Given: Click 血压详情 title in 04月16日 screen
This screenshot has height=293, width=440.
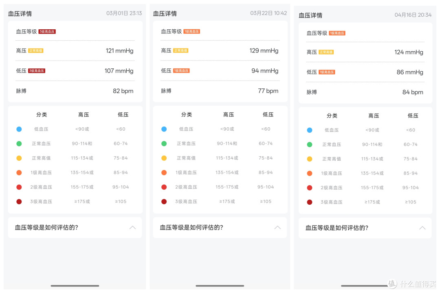Looking at the screenshot, I should click(x=310, y=15).
